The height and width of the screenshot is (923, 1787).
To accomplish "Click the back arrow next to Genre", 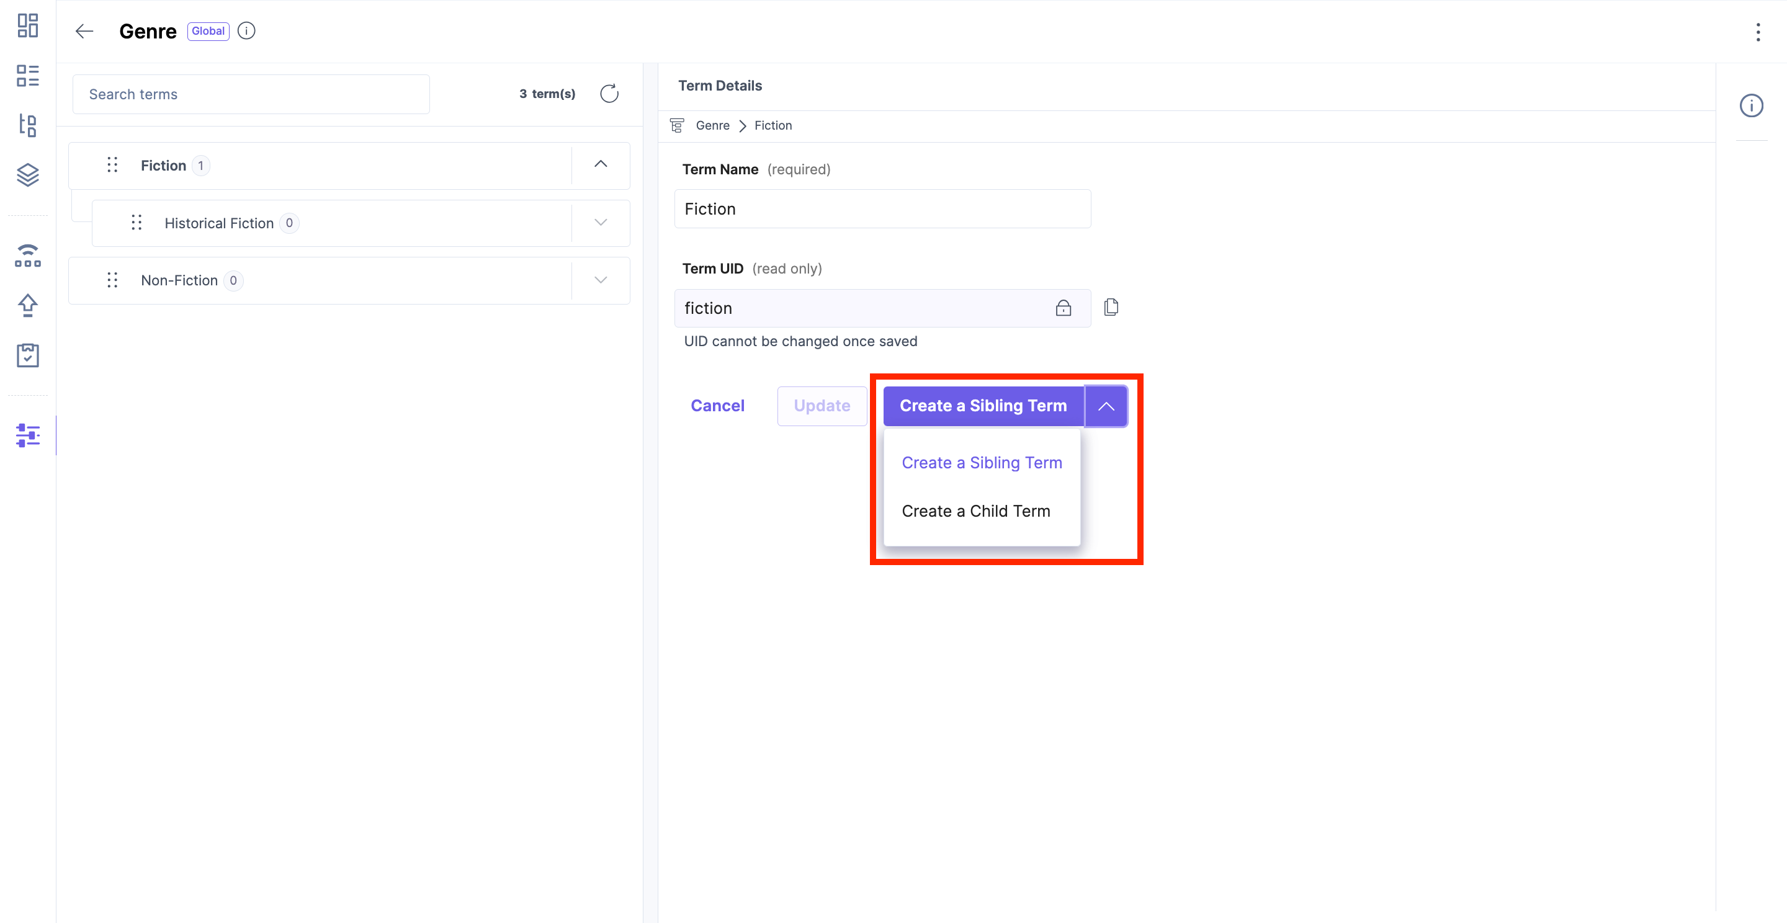I will click(84, 31).
